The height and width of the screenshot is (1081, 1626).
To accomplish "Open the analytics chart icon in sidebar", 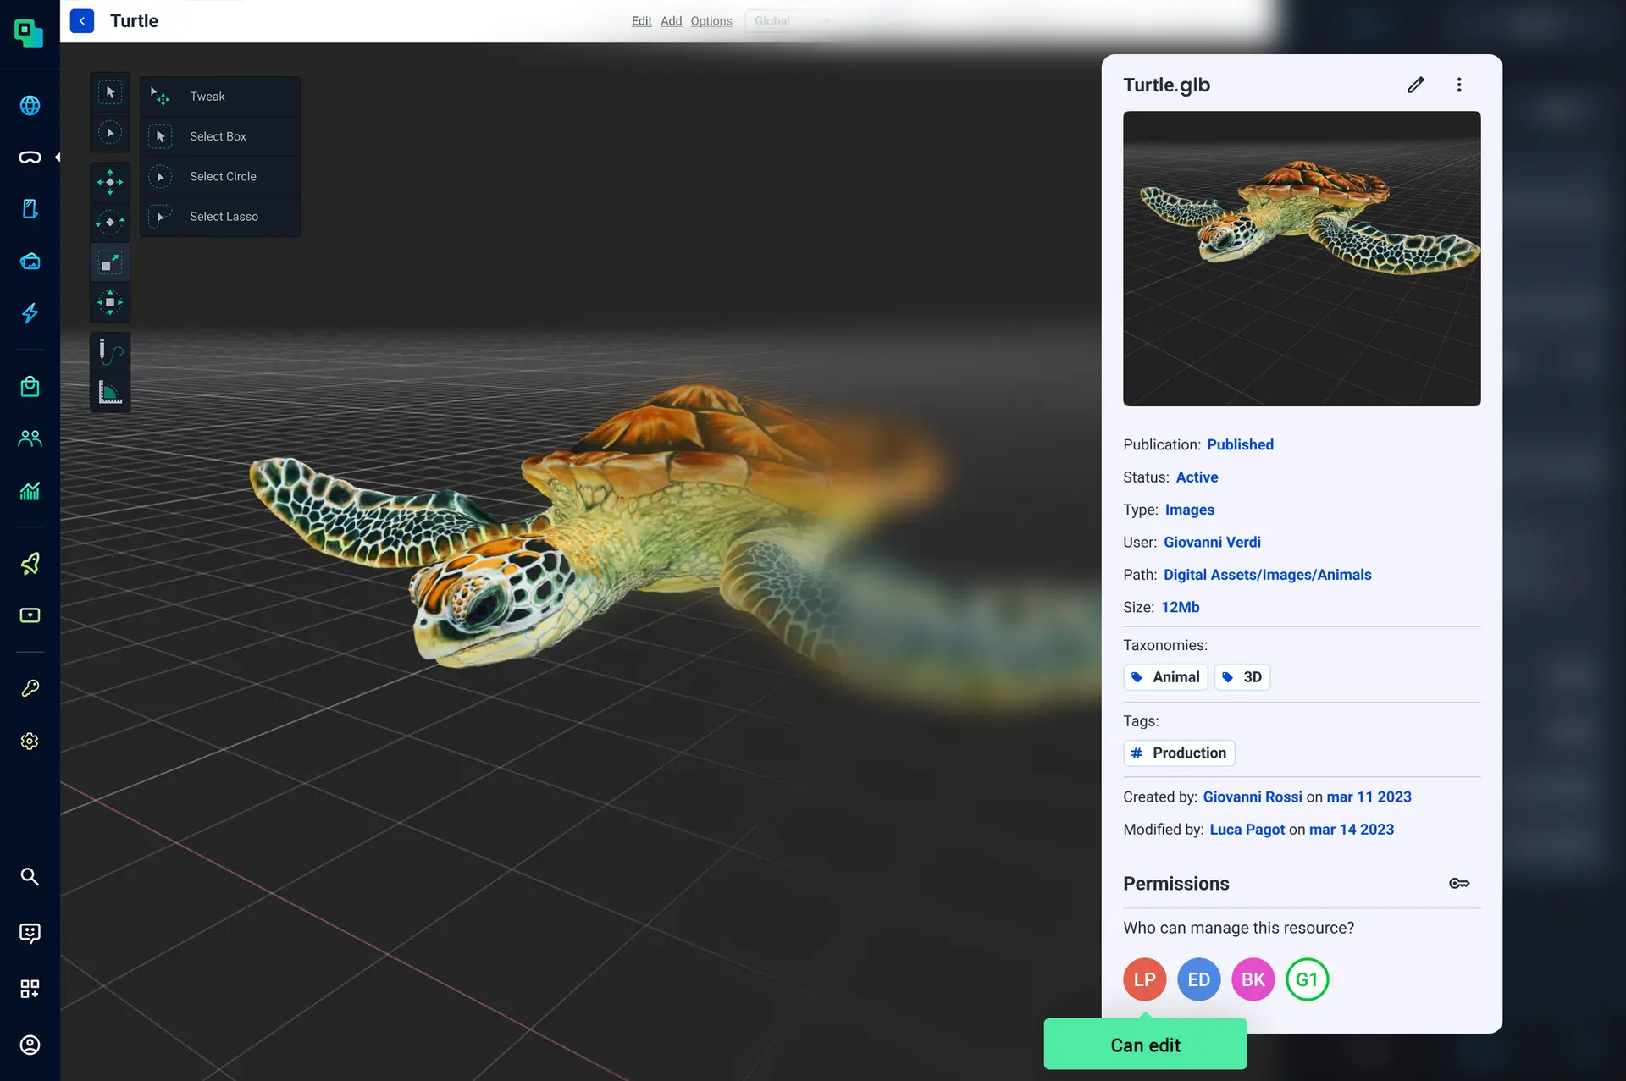I will tap(30, 491).
